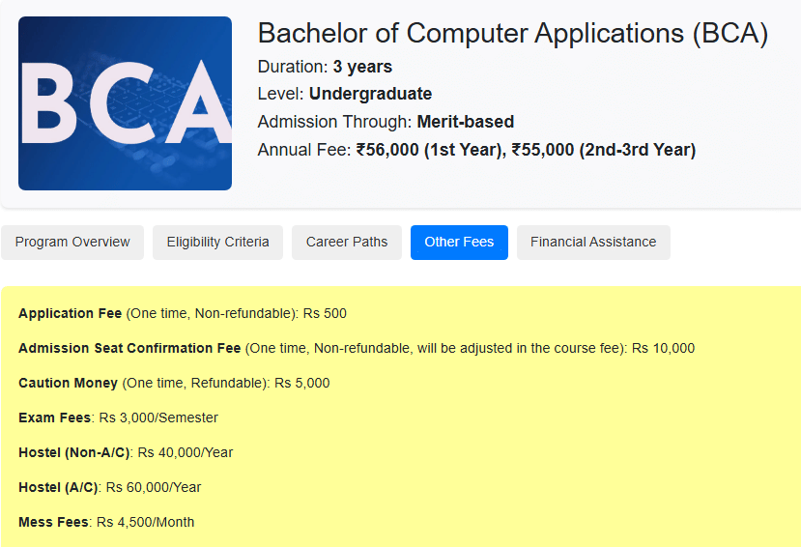
Task: Open the Program Overview tab
Action: (x=72, y=242)
